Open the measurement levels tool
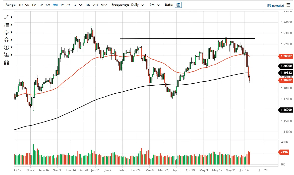Image resolution: width=294 pixels, height=175 pixels. coord(6,55)
